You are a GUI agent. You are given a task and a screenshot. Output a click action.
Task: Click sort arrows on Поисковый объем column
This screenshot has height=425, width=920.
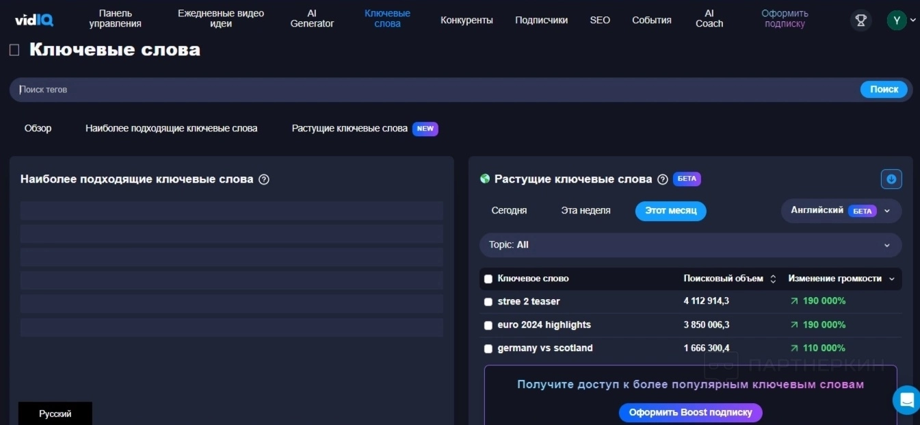coord(773,279)
